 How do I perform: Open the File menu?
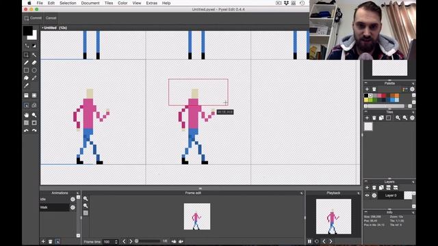pyautogui.click(x=40, y=3)
